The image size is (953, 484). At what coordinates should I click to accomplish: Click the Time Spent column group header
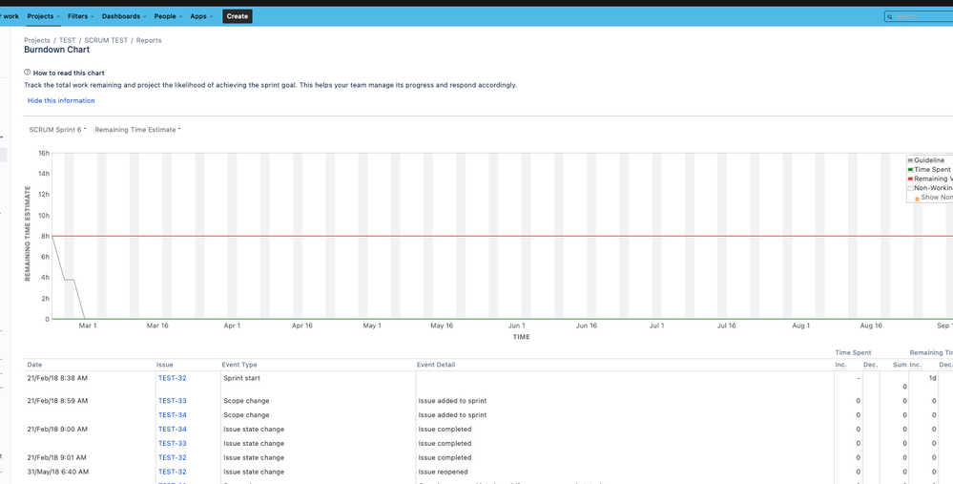coord(853,352)
